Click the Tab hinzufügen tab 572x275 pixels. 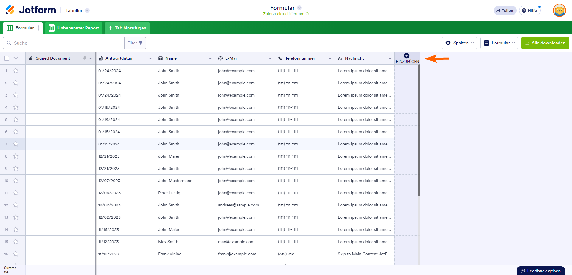(x=127, y=28)
